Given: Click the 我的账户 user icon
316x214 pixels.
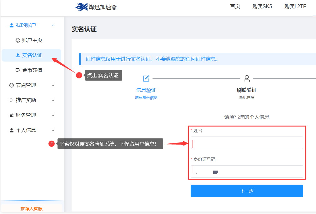Looking at the screenshot, I should (12, 25).
